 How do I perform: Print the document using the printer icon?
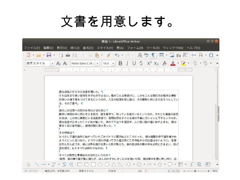tap(68, 55)
